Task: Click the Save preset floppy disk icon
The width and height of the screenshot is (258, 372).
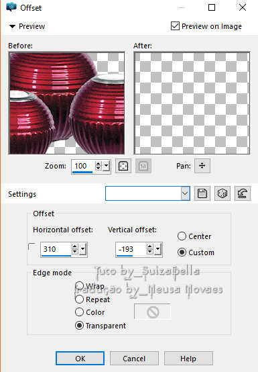Action: coord(202,193)
